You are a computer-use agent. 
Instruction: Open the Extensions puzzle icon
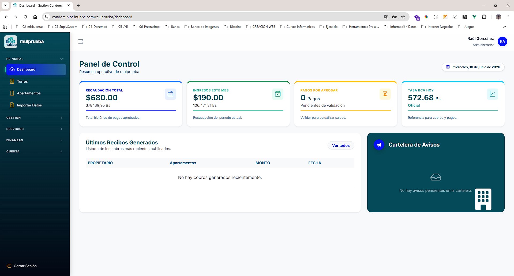click(x=484, y=17)
